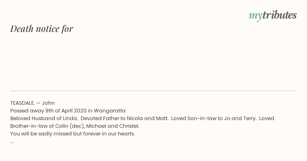This screenshot has width=307, height=161.
Task: Click the mytributes logo
Action: pos(273,16)
